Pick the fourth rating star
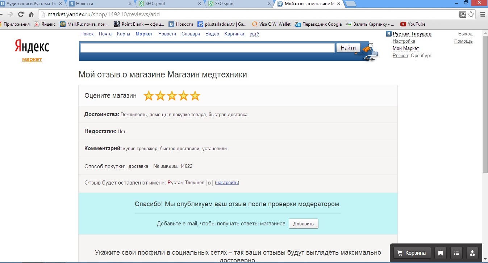The height and width of the screenshot is (263, 488). click(x=183, y=96)
